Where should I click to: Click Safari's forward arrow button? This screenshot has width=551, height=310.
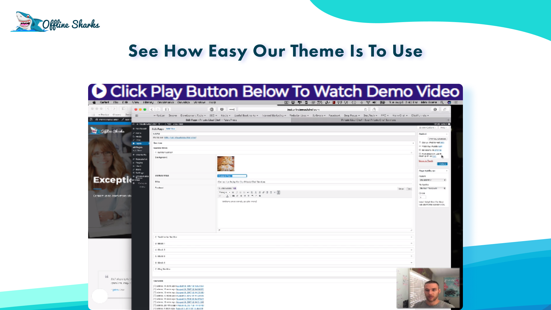[158, 109]
